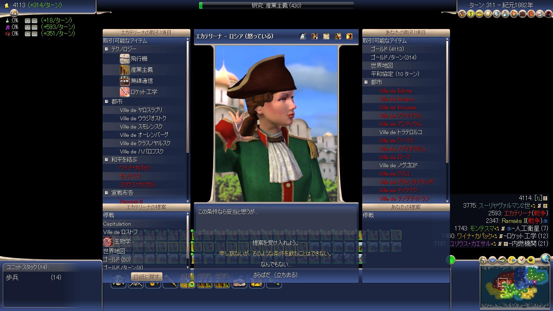Collapse the 和平を結ぶ category

[107, 160]
